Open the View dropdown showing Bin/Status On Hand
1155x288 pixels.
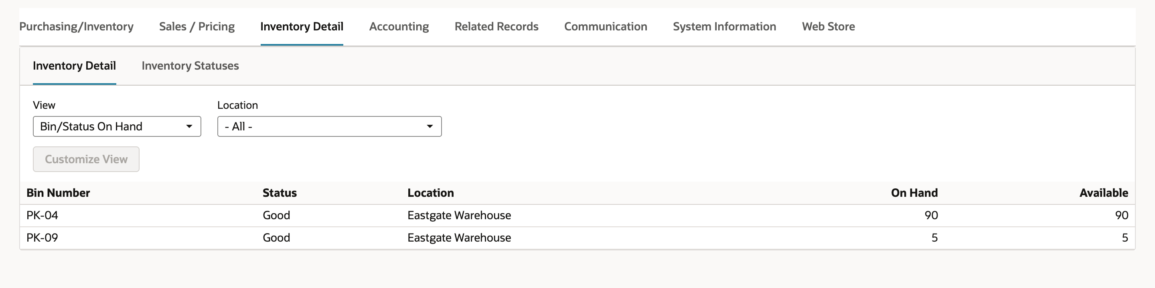pos(117,126)
